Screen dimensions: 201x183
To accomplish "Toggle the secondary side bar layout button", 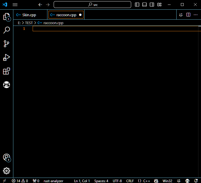I will [152, 5].
